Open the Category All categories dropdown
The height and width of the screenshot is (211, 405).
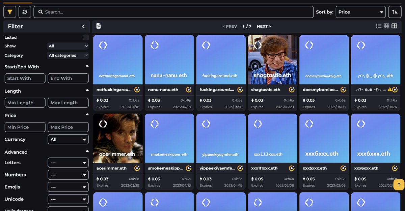click(x=68, y=56)
